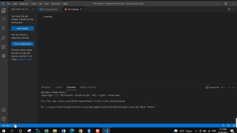
Task: Show hidden system tray icons chevron
Action: coord(196,131)
